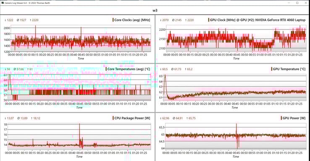Click the Core Temperatures legend color marker

[106, 69]
